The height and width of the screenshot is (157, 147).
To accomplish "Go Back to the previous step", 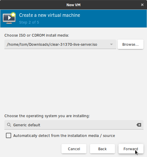I will (x=102, y=149).
